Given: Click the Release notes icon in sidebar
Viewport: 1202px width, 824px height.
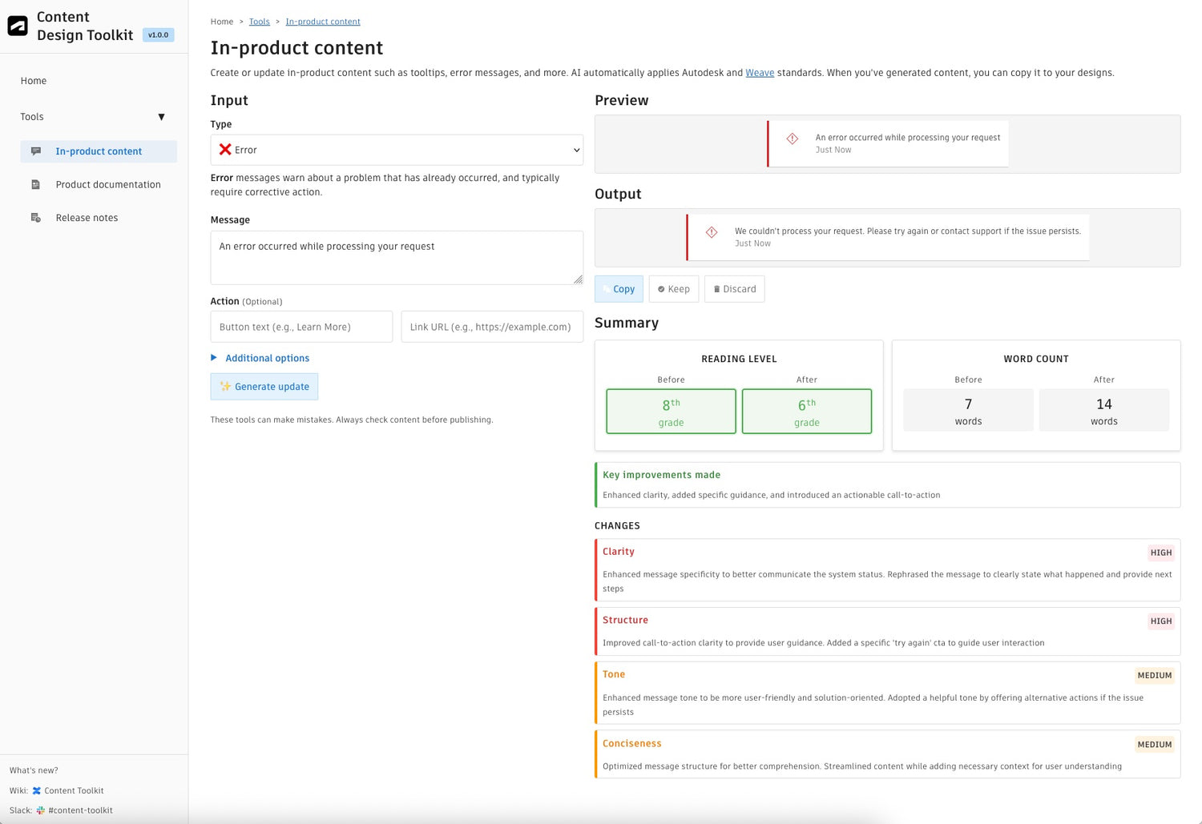Looking at the screenshot, I should 36,218.
